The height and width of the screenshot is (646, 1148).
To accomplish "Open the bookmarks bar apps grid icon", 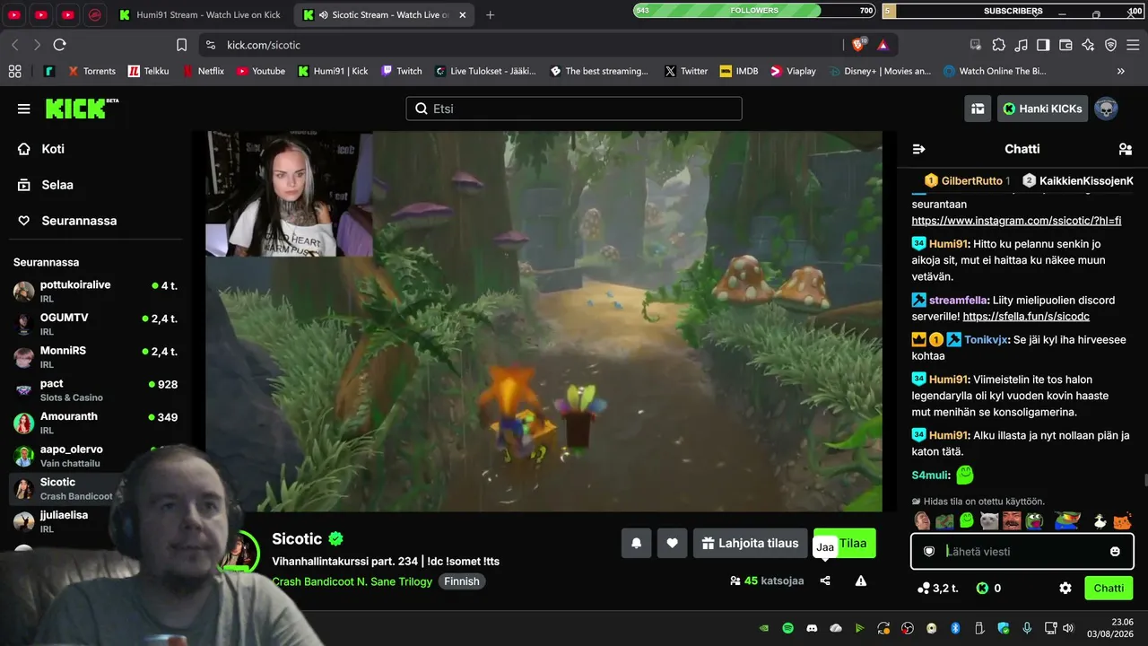I will coord(14,71).
